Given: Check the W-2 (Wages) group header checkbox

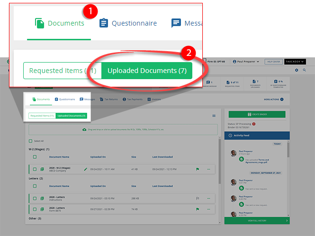Looking at the screenshot, I should (x=35, y=157).
